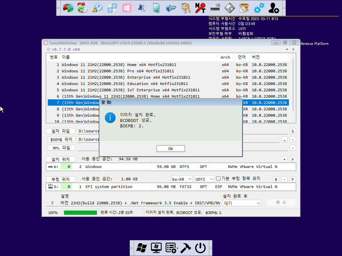Click the 설명 description text field
This screenshot has width=342, height=256.
pos(140,203)
